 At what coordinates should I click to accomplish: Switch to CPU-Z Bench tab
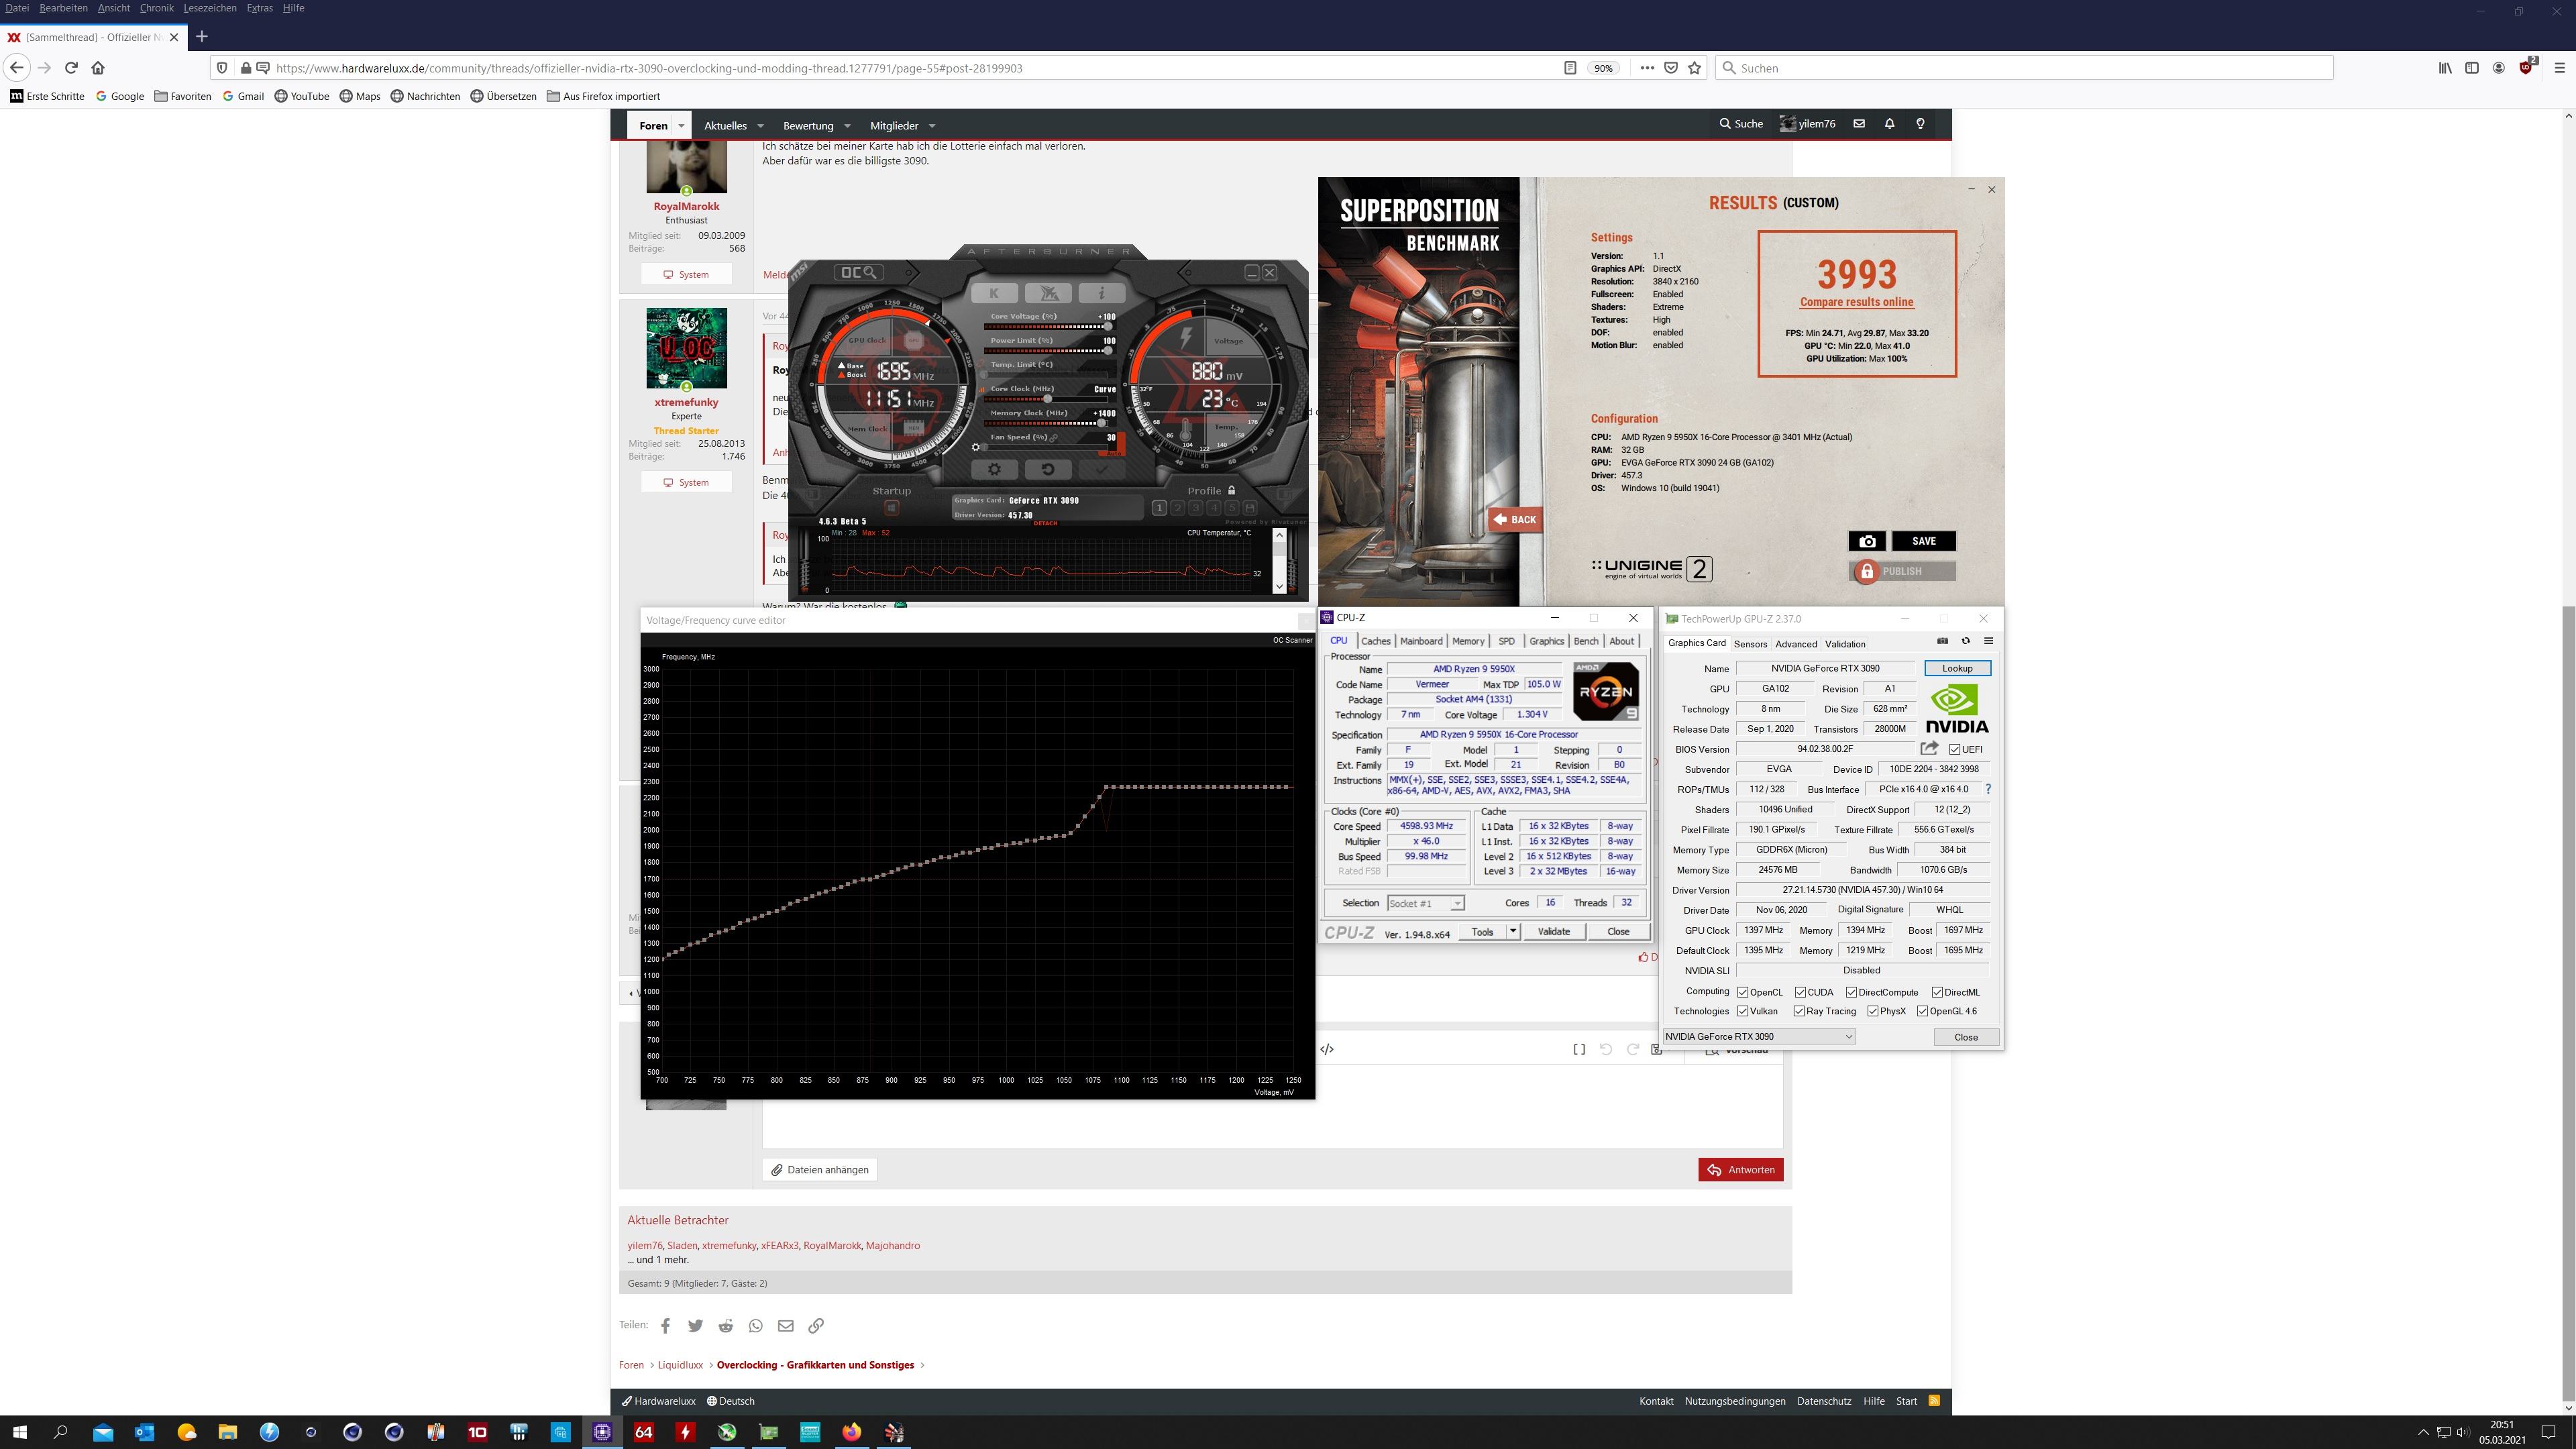click(1585, 641)
